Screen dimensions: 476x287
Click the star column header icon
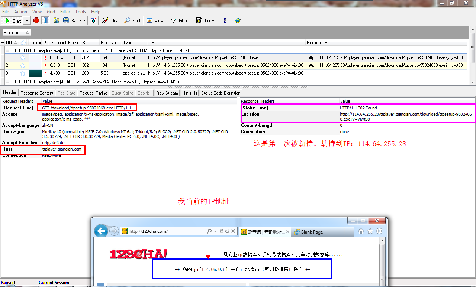point(23,43)
